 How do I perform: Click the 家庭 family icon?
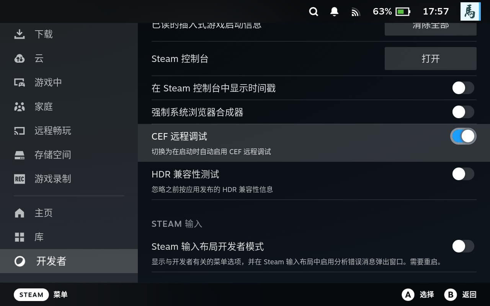pyautogui.click(x=20, y=107)
